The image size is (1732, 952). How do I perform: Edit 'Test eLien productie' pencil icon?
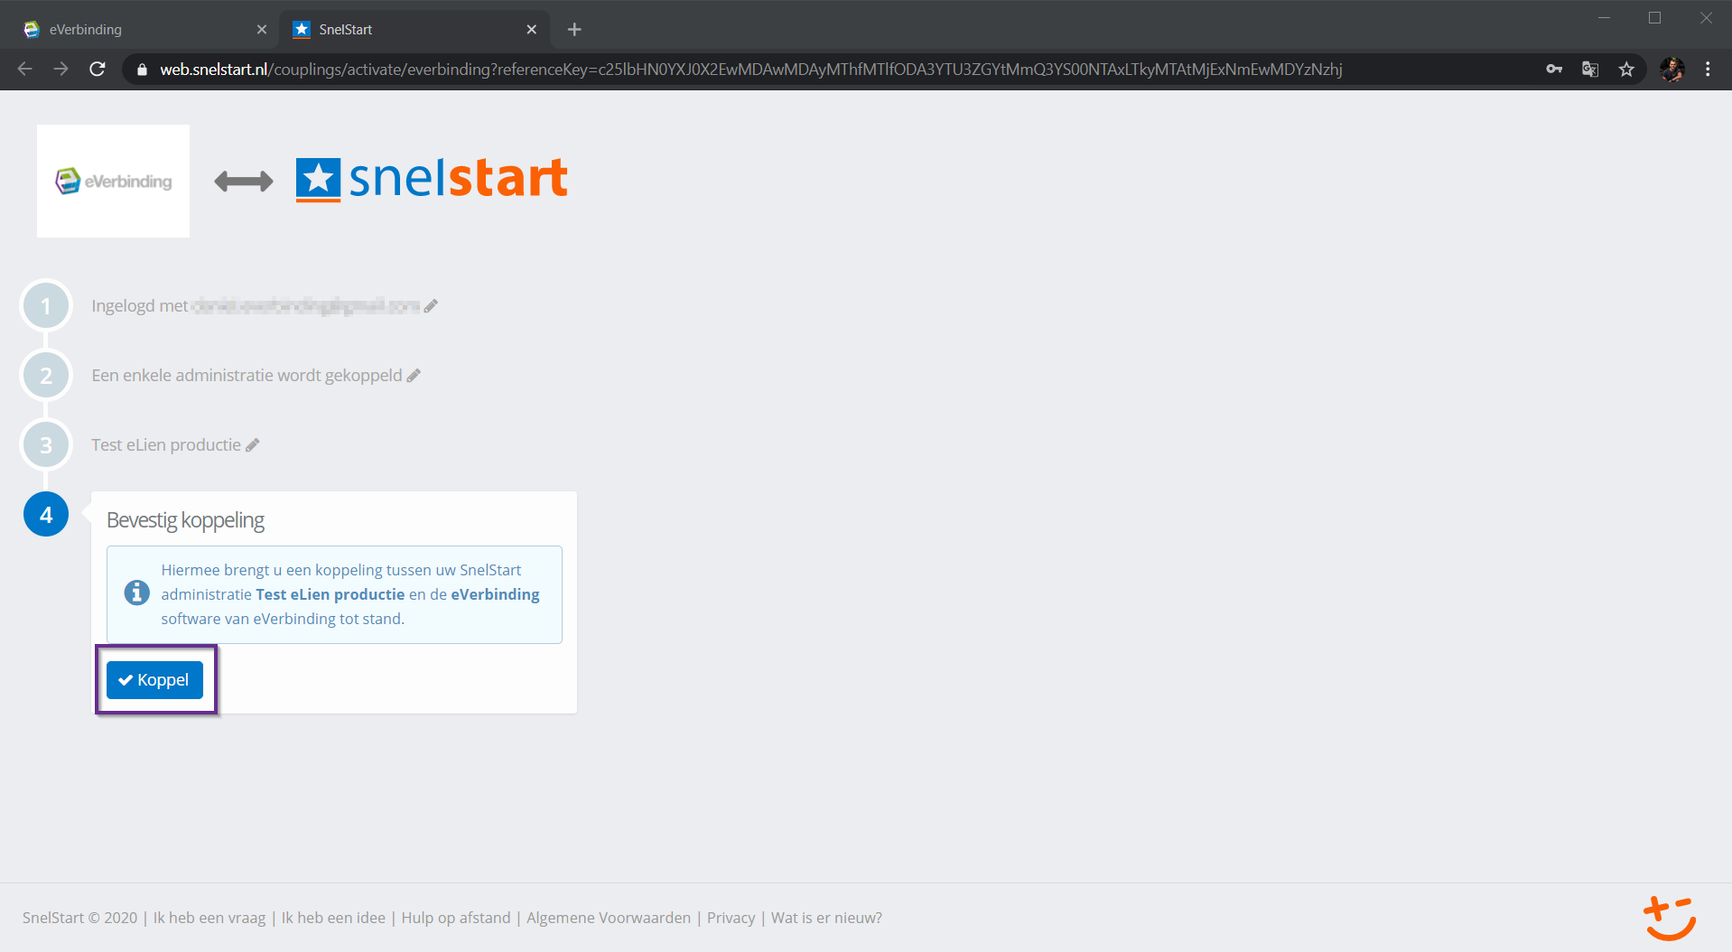(x=253, y=445)
